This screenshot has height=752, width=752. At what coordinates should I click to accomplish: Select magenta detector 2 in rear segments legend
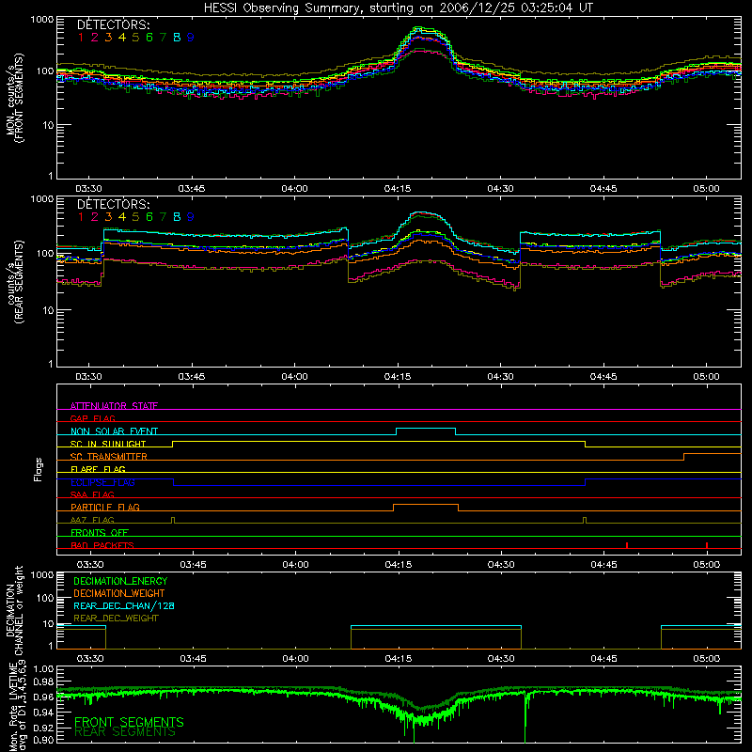(x=95, y=217)
